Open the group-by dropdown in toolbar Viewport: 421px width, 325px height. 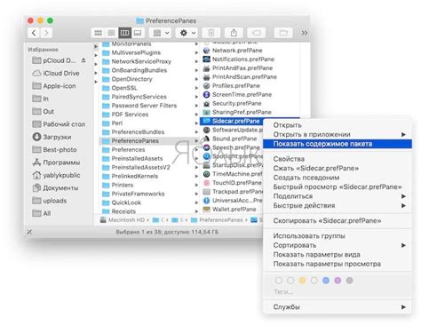[161, 33]
